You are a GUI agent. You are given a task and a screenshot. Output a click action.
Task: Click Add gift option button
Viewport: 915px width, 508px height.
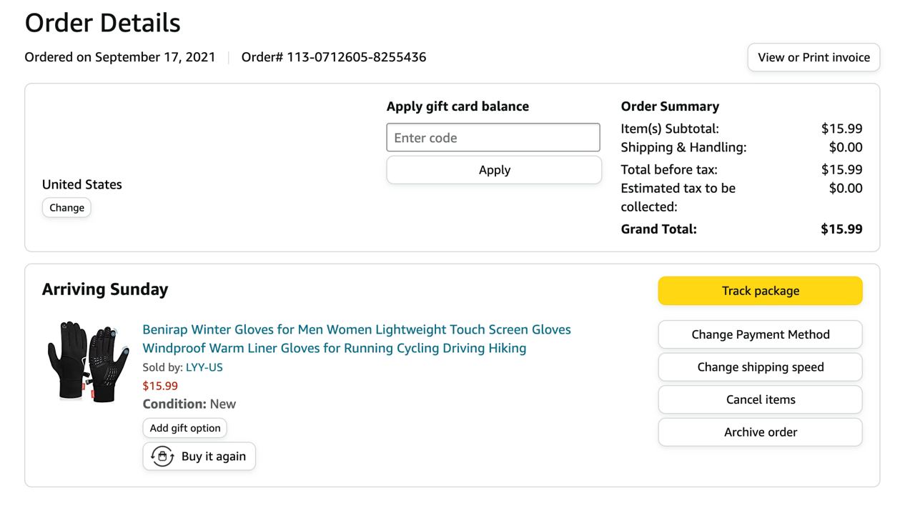click(x=185, y=428)
